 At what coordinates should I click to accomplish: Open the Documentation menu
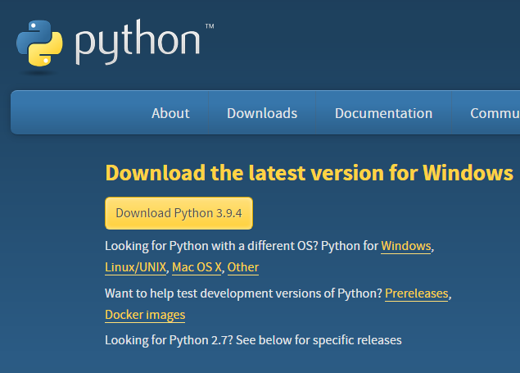coord(384,113)
